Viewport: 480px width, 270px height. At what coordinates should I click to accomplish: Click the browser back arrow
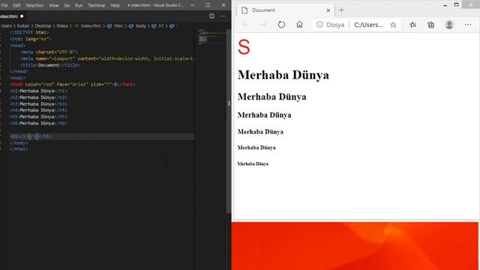245,25
